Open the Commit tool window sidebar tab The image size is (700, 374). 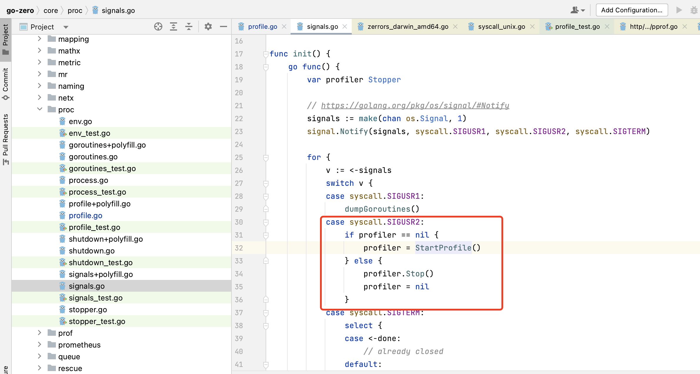(6, 84)
